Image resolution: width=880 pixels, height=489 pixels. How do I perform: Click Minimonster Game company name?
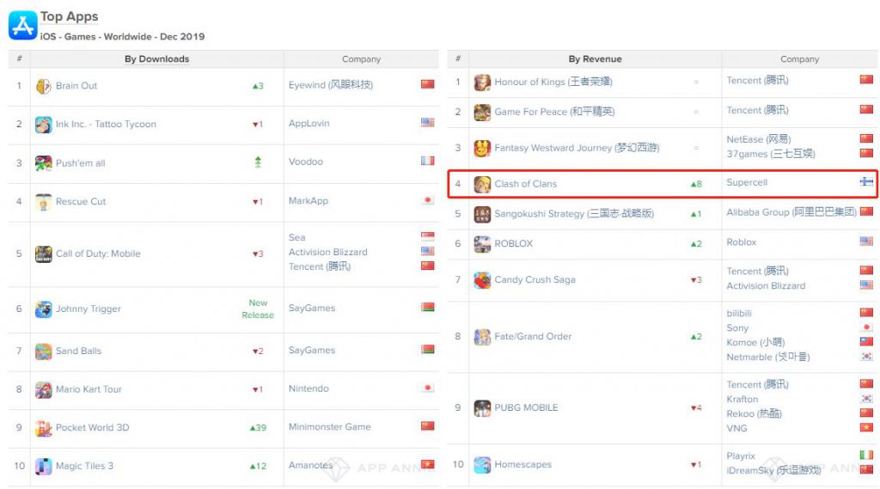click(330, 426)
